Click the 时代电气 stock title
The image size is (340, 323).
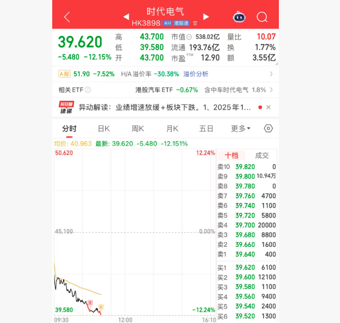click(x=165, y=11)
